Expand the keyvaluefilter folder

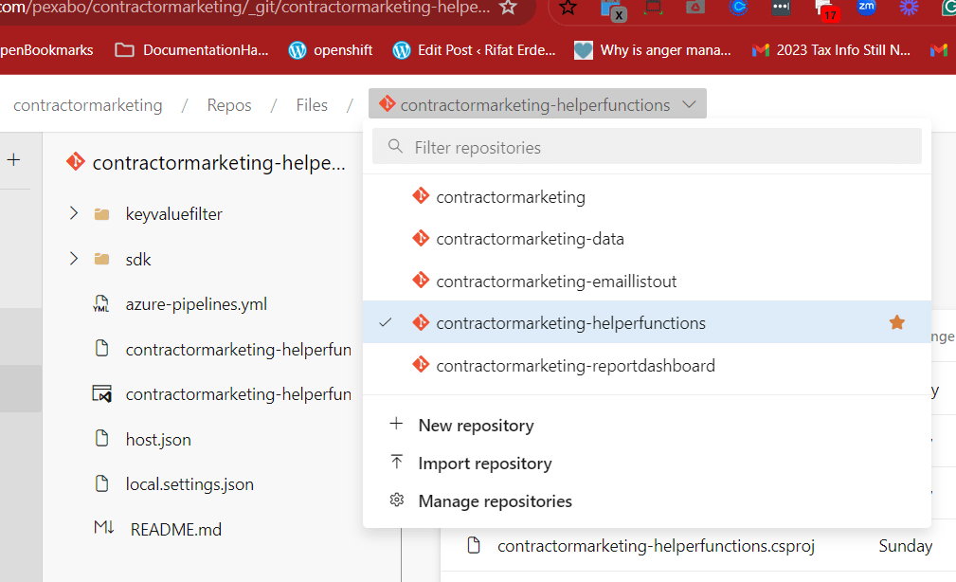[x=74, y=213]
